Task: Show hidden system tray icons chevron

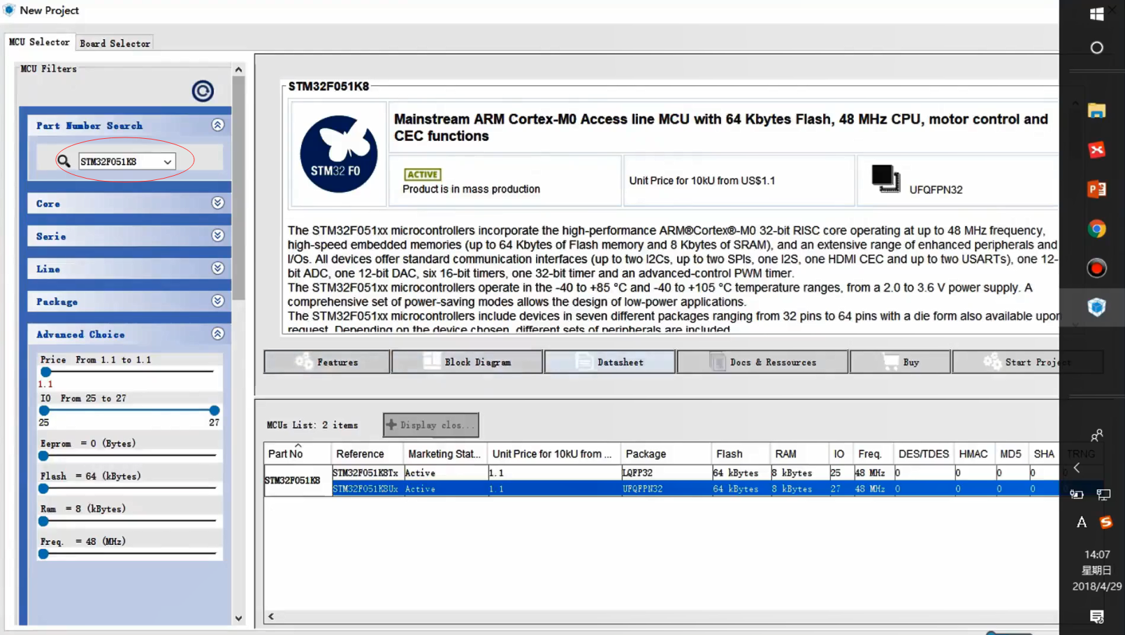Action: click(x=1077, y=468)
